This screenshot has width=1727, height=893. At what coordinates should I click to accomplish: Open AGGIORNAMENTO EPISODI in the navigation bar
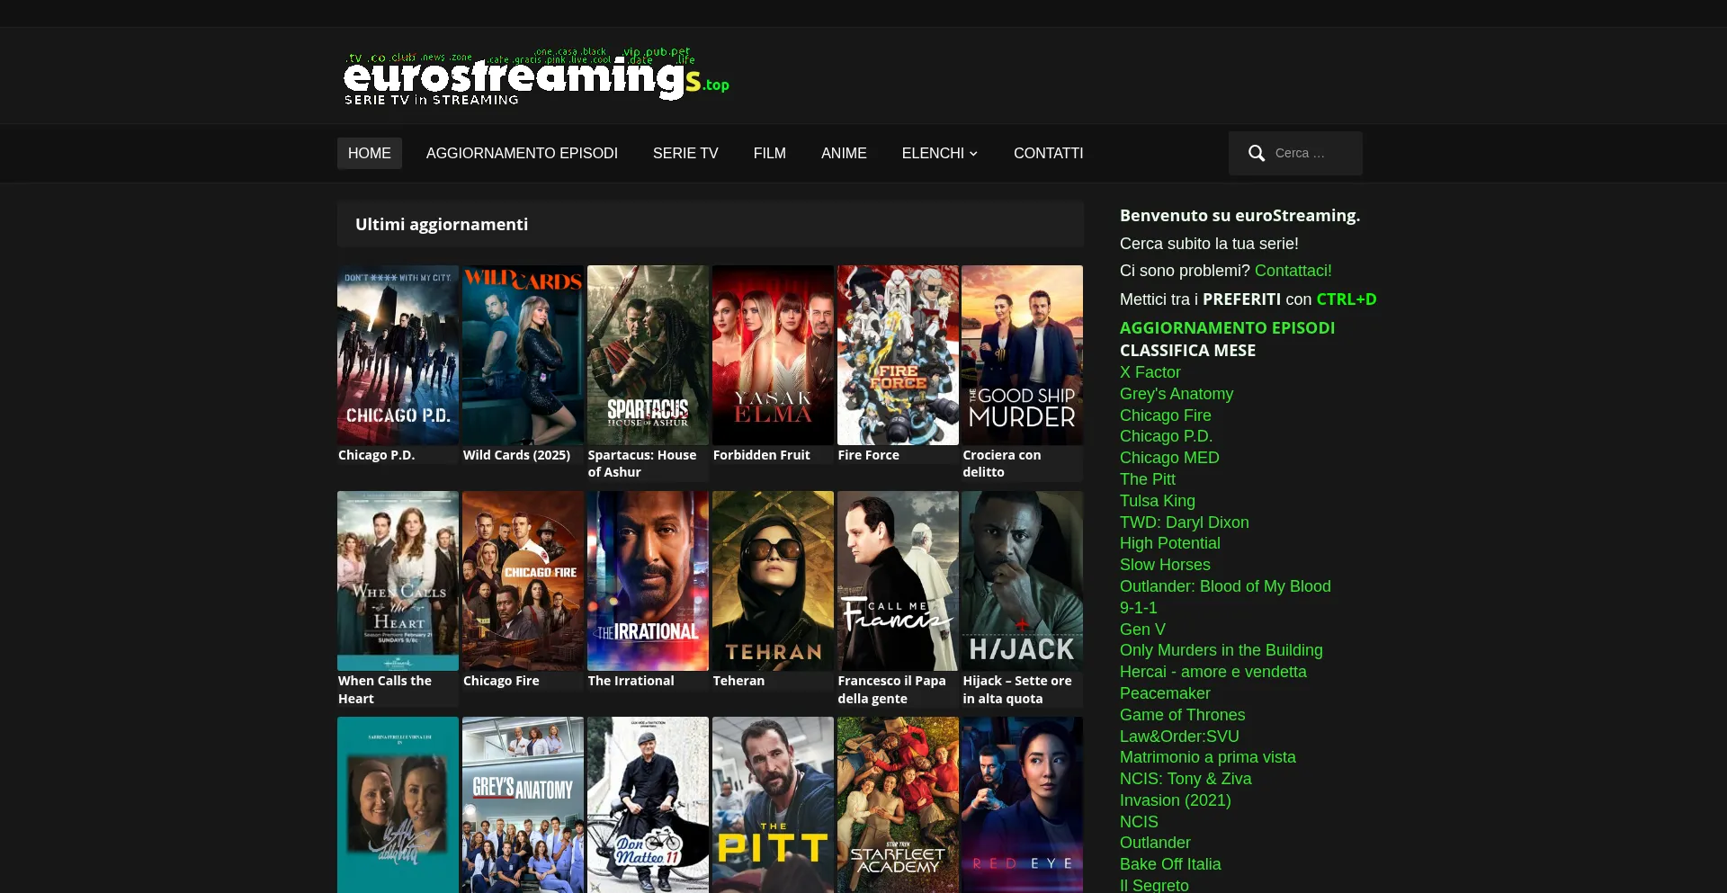click(x=522, y=154)
